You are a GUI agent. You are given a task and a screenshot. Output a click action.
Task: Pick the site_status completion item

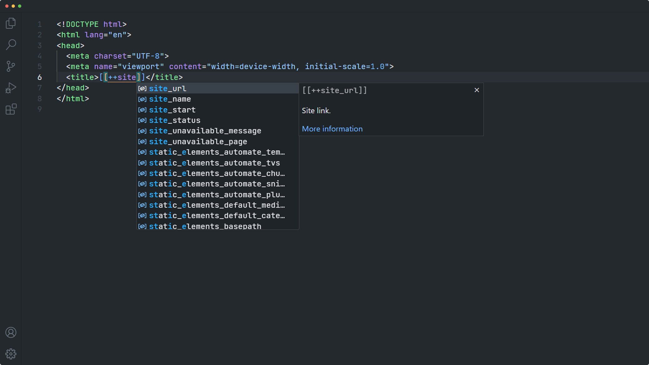(175, 120)
